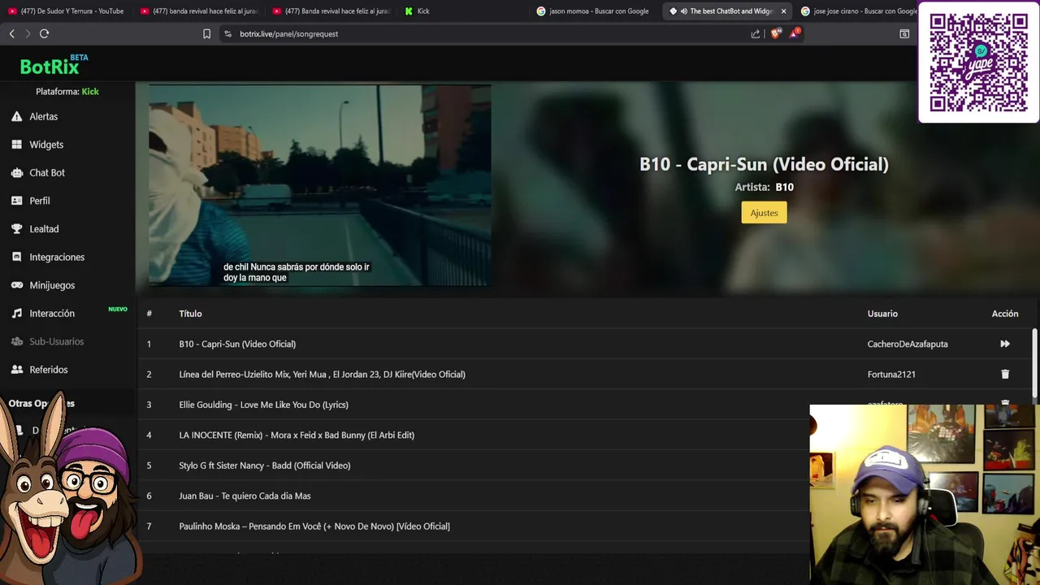The height and width of the screenshot is (585, 1040).
Task: Click the Usuario column header
Action: click(882, 314)
